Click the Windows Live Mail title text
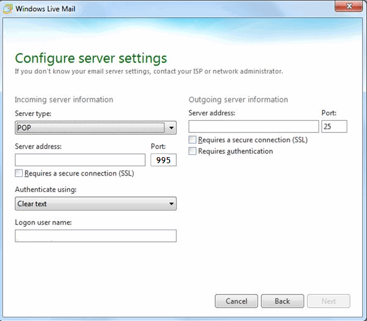This screenshot has width=367, height=321. tap(45, 9)
